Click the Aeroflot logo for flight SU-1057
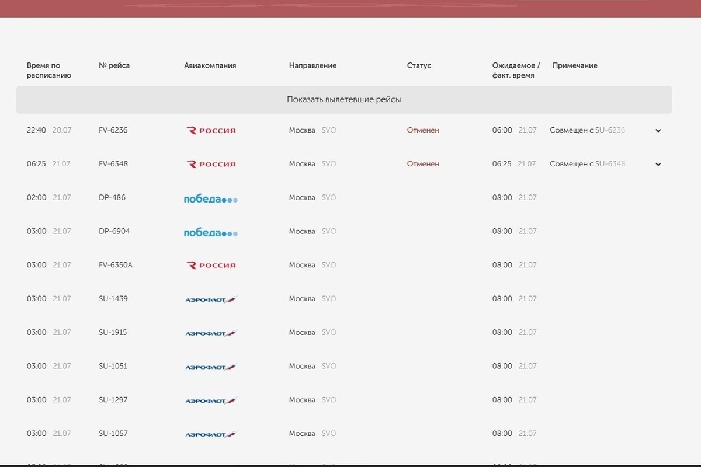The height and width of the screenshot is (467, 701). 211,434
